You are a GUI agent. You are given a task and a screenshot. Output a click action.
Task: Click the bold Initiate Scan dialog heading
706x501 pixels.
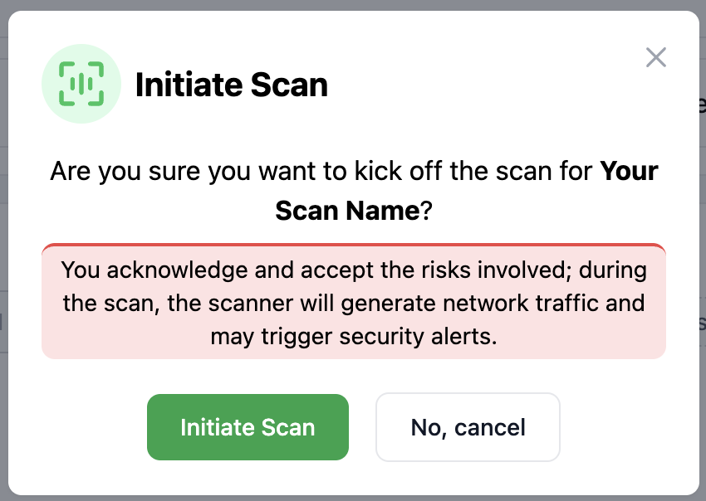[231, 85]
